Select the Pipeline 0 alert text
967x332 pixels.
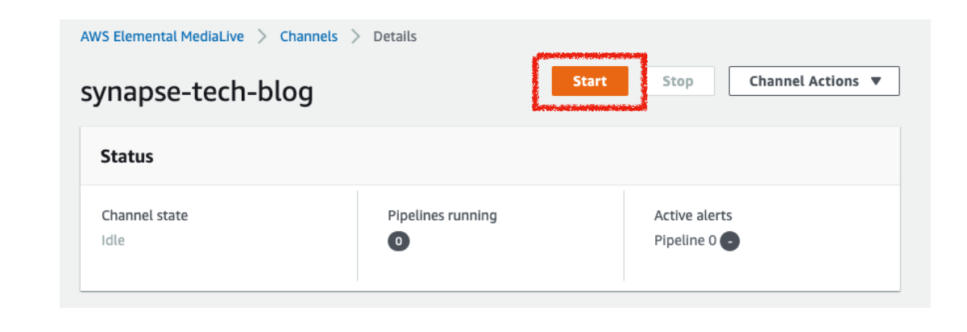coord(685,241)
